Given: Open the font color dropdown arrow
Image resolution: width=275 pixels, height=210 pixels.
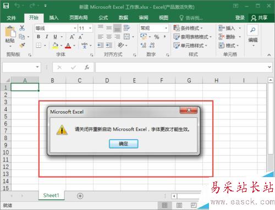Looking at the screenshot, I should click(x=74, y=46).
